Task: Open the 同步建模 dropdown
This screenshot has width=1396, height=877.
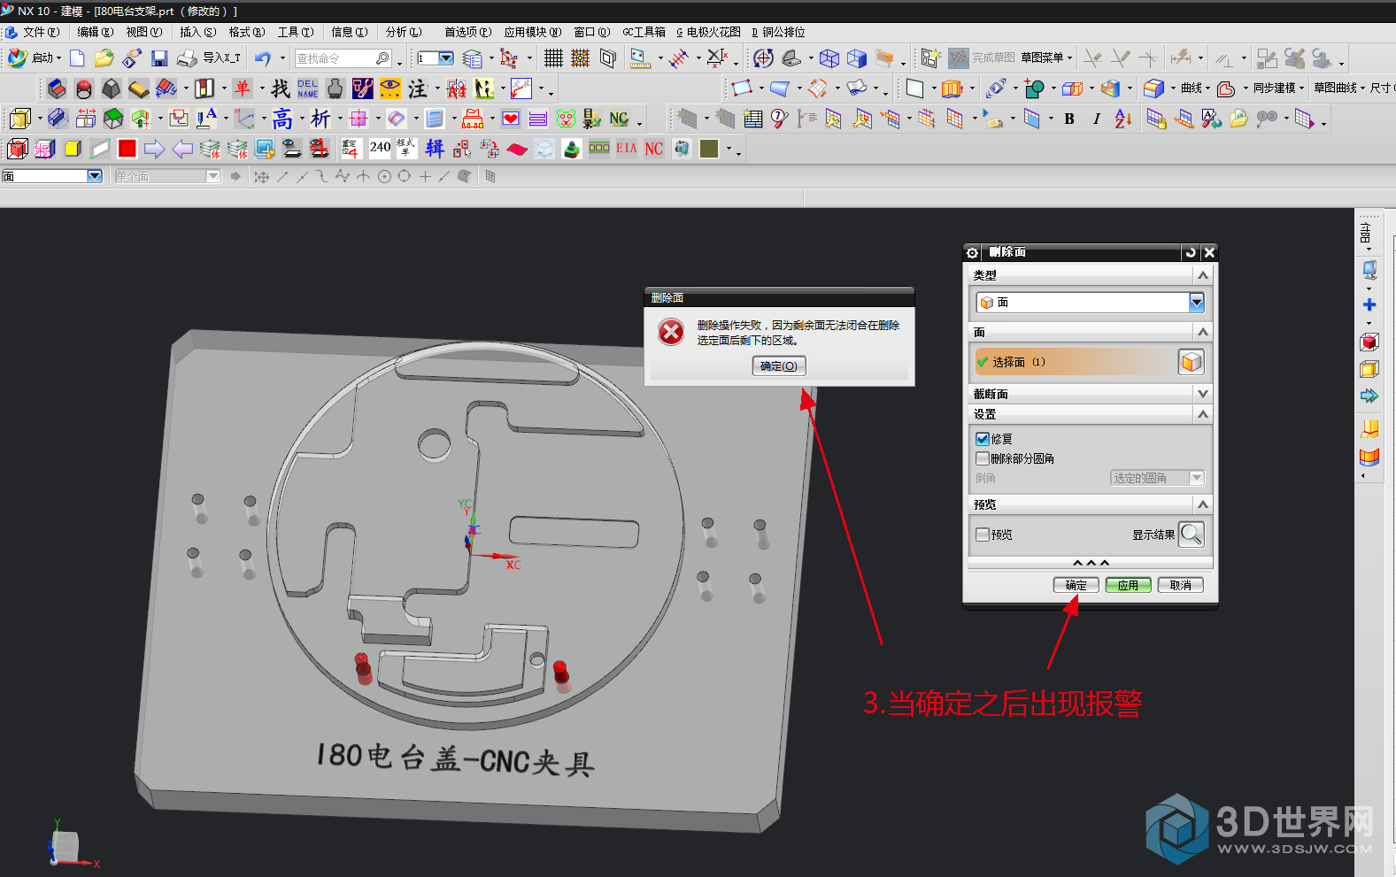Action: tap(1278, 88)
